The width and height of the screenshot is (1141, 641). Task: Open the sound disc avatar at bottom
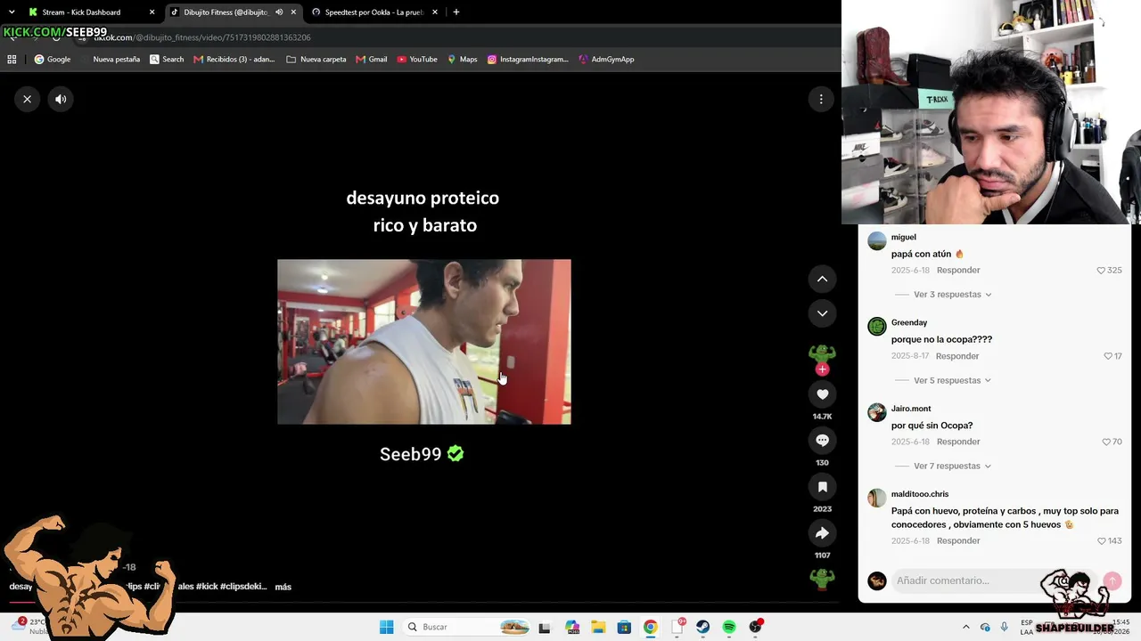[x=822, y=579]
